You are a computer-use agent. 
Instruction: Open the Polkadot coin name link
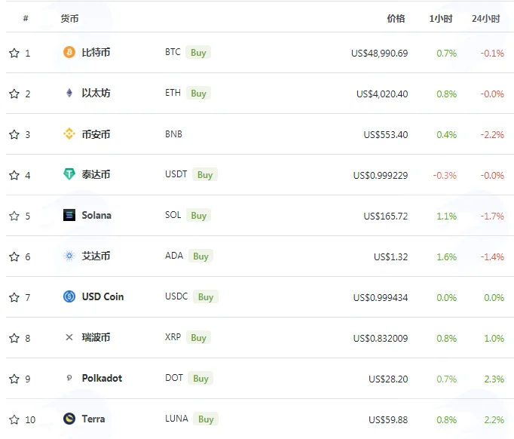coord(102,379)
